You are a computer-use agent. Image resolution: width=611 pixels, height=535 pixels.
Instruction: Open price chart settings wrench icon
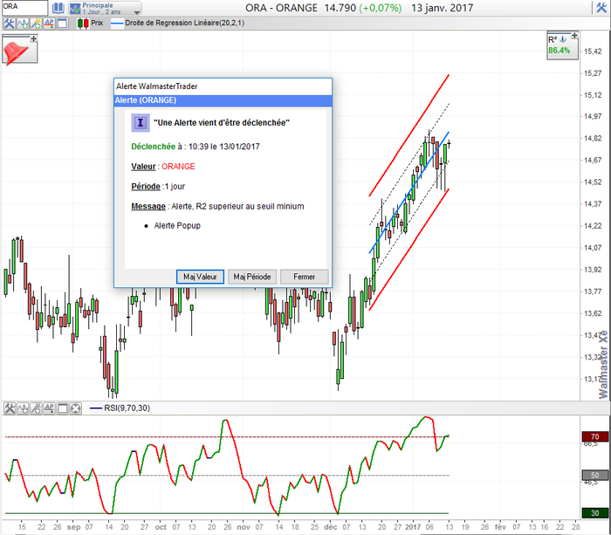point(9,24)
